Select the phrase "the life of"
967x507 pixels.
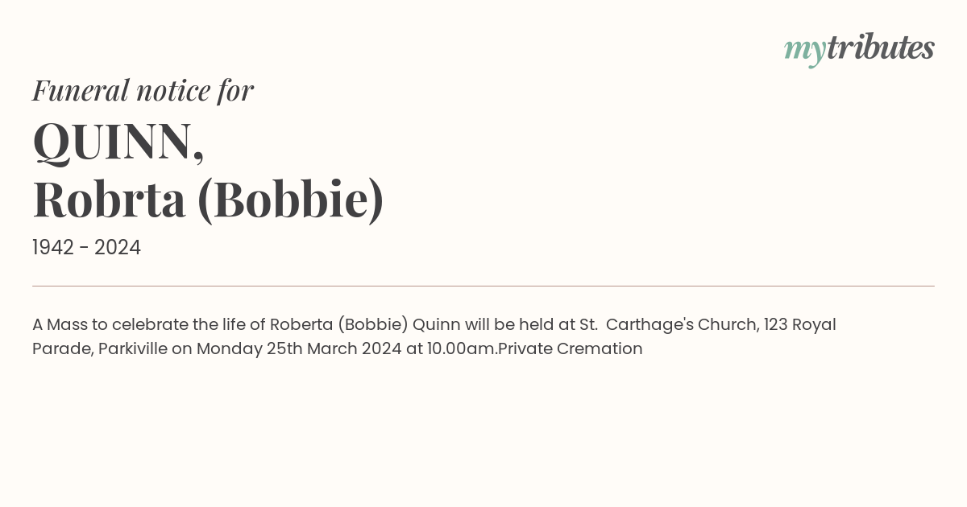[222, 324]
